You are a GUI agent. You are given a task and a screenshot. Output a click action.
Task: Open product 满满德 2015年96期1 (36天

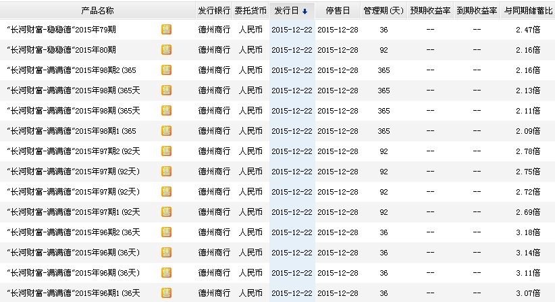click(74, 293)
